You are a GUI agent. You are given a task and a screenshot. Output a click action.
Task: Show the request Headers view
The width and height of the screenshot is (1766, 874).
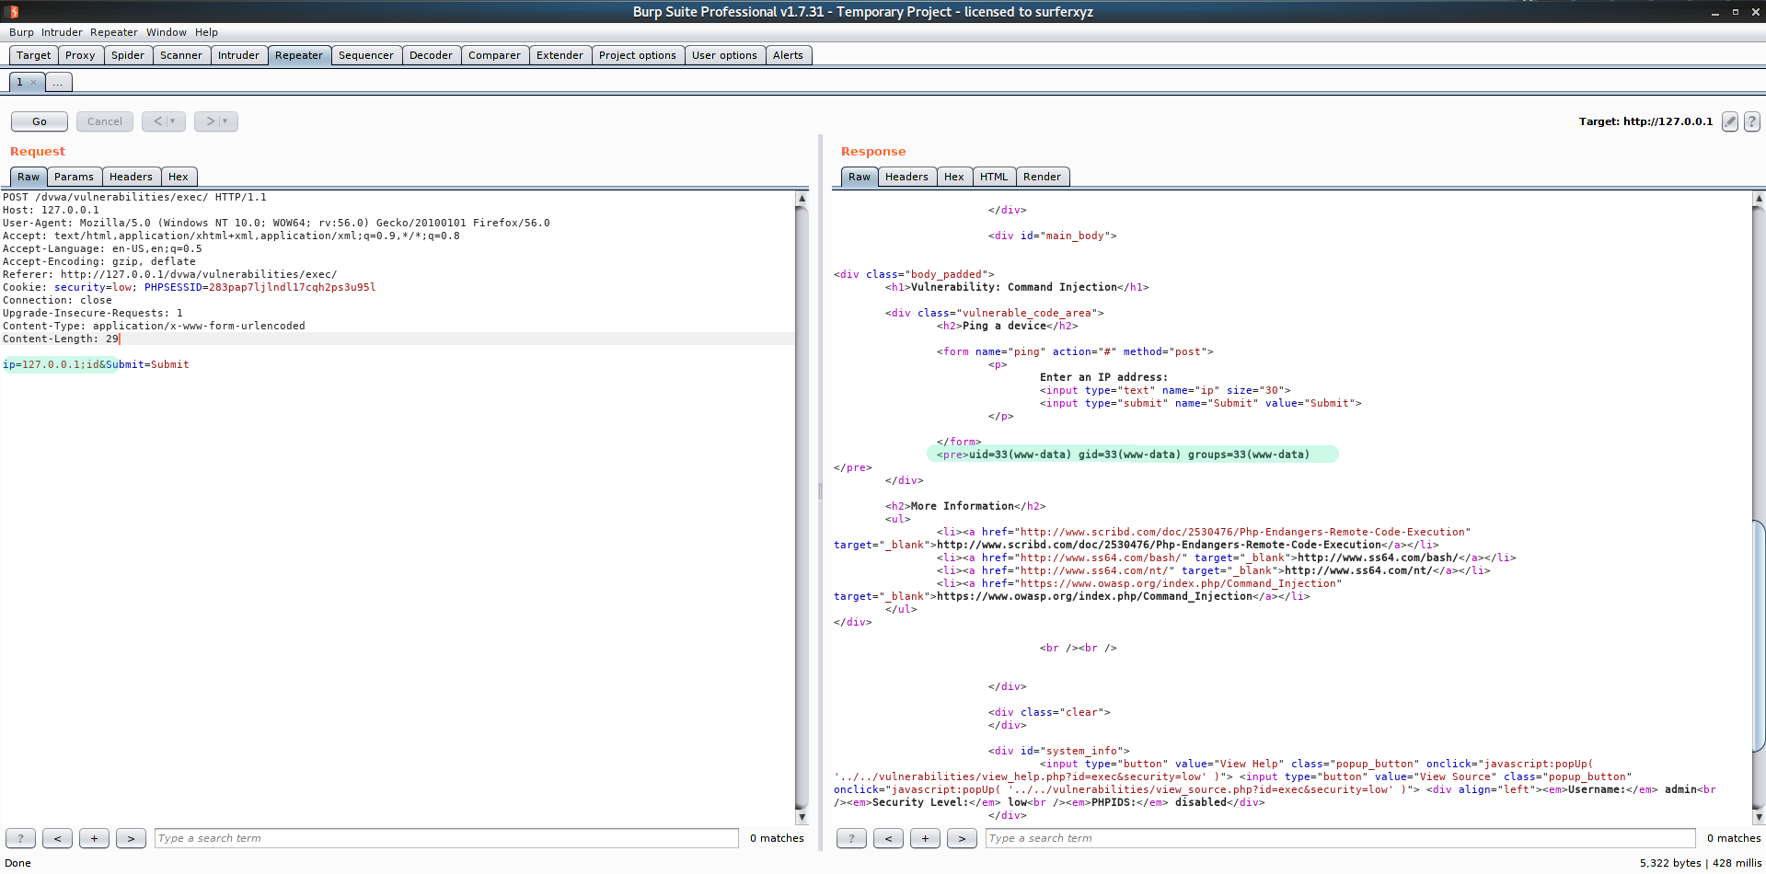coord(132,177)
